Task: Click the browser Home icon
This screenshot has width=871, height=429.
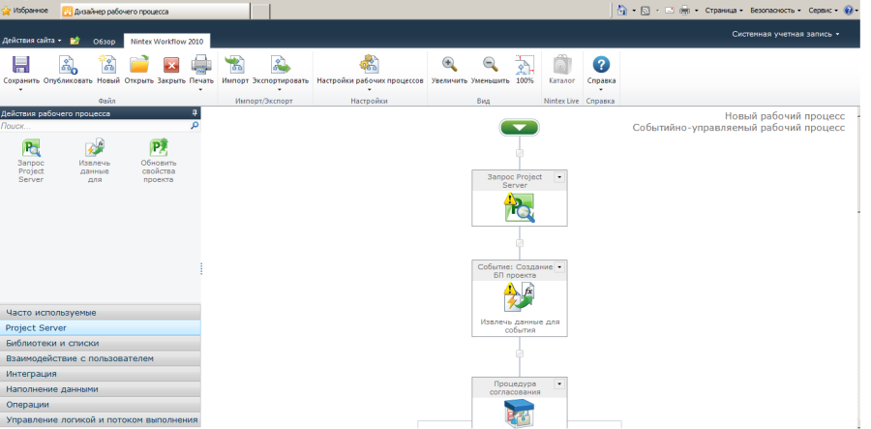Action: click(x=622, y=10)
